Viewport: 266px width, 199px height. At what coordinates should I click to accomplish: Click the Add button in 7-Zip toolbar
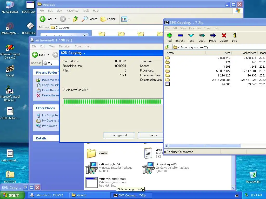point(169,37)
